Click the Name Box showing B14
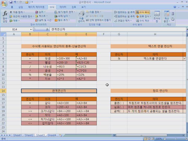188x141 pixels. (15, 29)
